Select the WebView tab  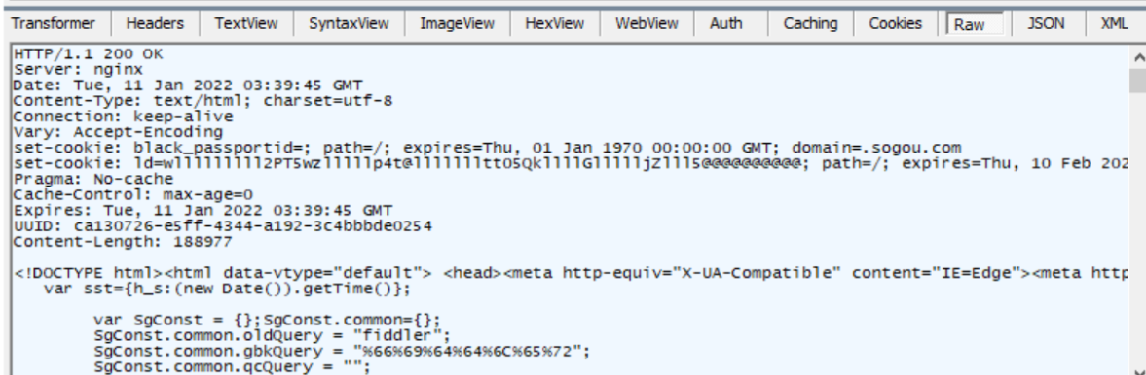647,23
